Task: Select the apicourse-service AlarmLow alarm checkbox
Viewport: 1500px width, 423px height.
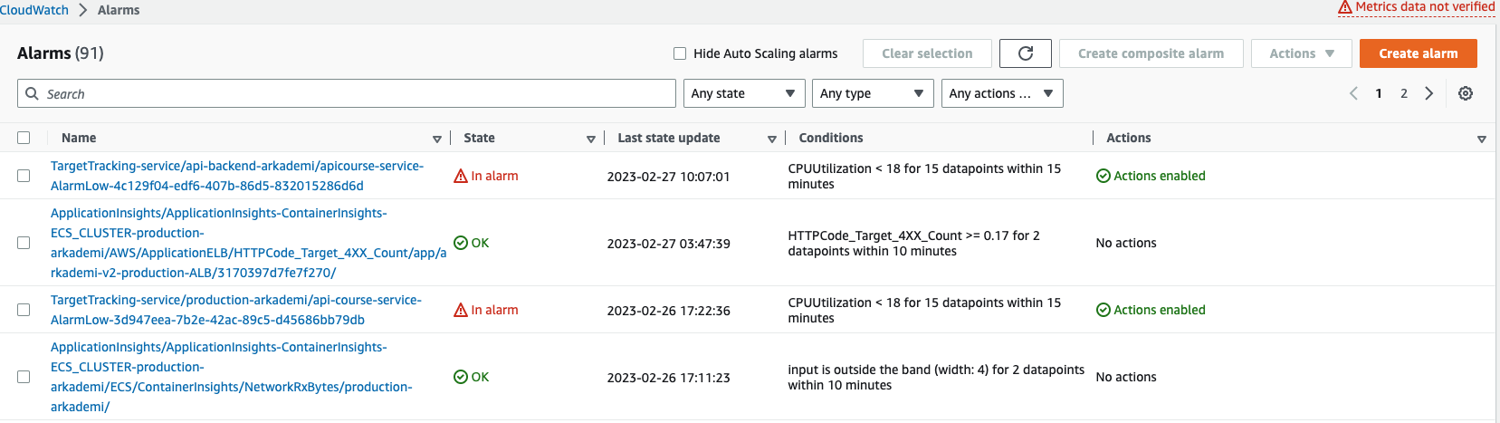Action: coord(24,176)
